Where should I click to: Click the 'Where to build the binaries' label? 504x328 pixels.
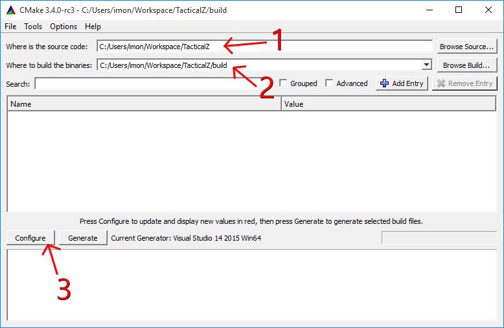49,65
